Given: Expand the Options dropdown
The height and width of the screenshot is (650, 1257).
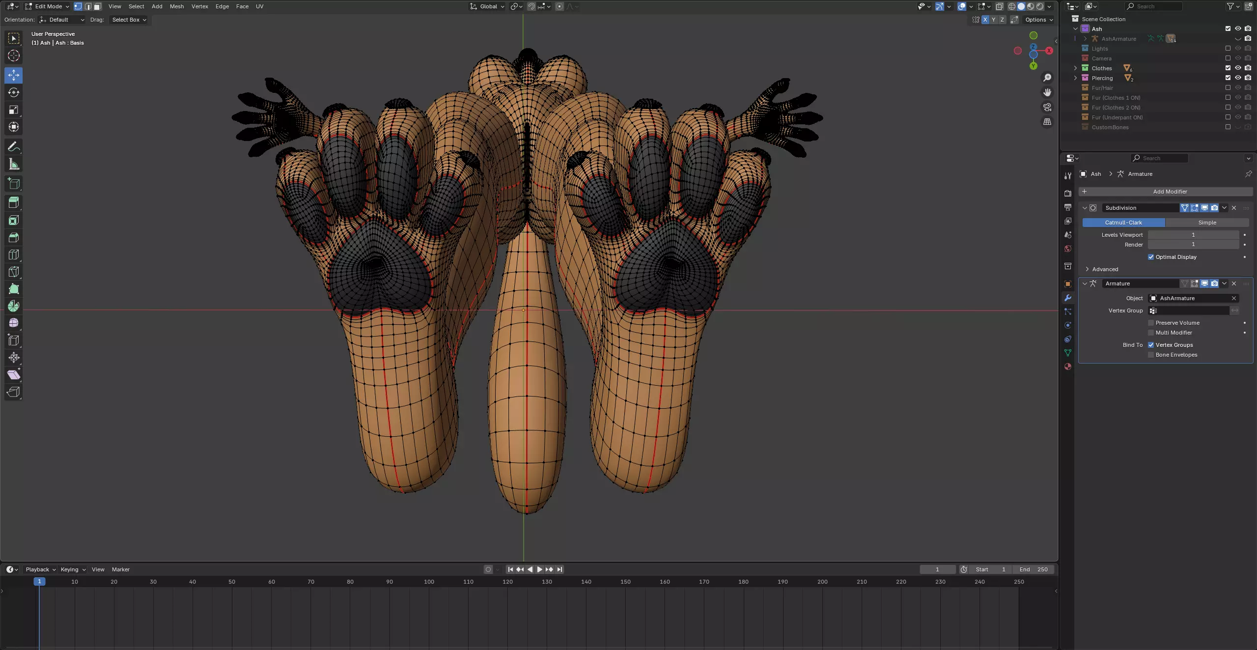Looking at the screenshot, I should (1039, 20).
